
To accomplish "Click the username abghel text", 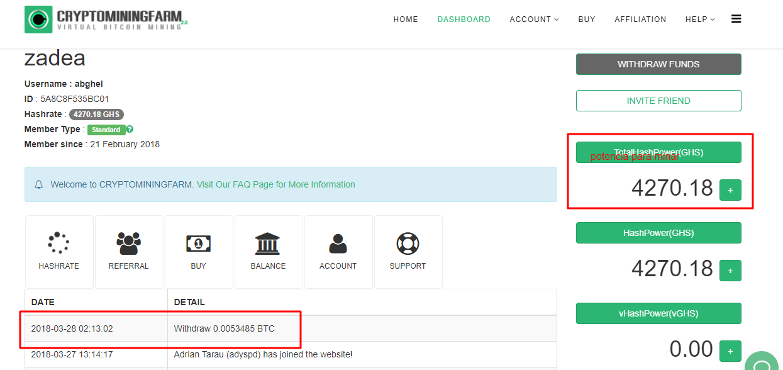I will coord(89,84).
